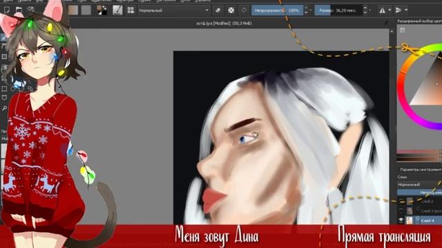Image resolution: width=442 pixels, height=248 pixels.
Task: Open the pattern fill swatch in toolbar
Action: 86,10
